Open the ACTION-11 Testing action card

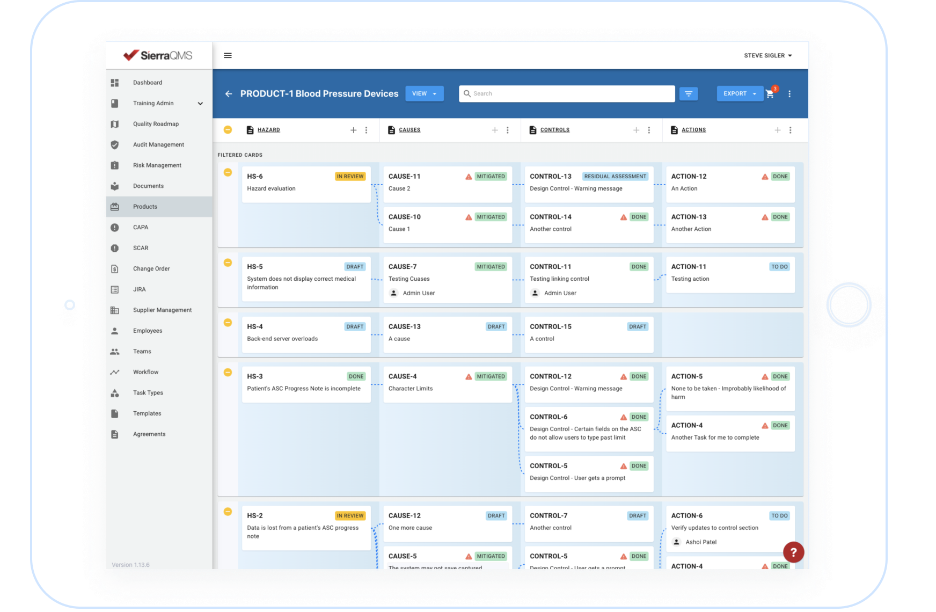[x=730, y=274]
